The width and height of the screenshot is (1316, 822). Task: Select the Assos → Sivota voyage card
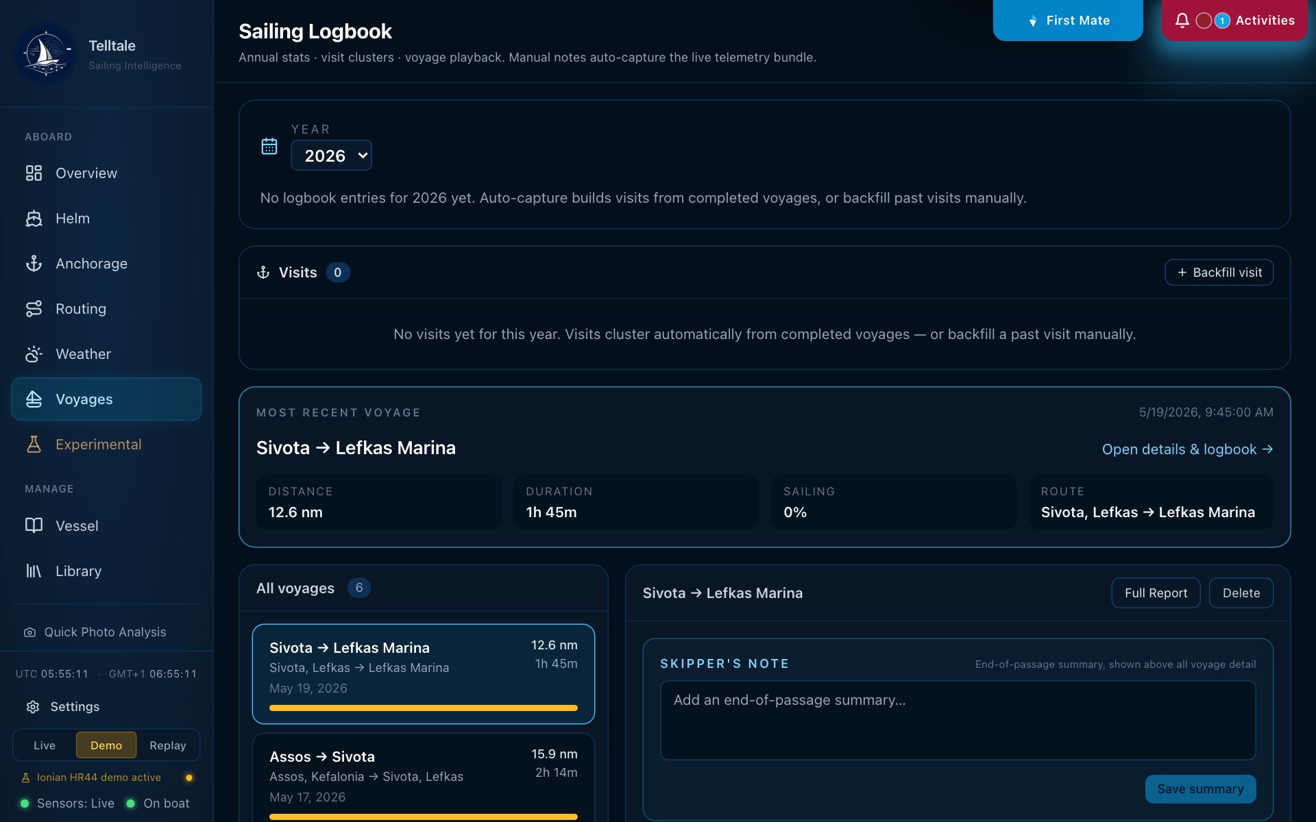click(424, 778)
